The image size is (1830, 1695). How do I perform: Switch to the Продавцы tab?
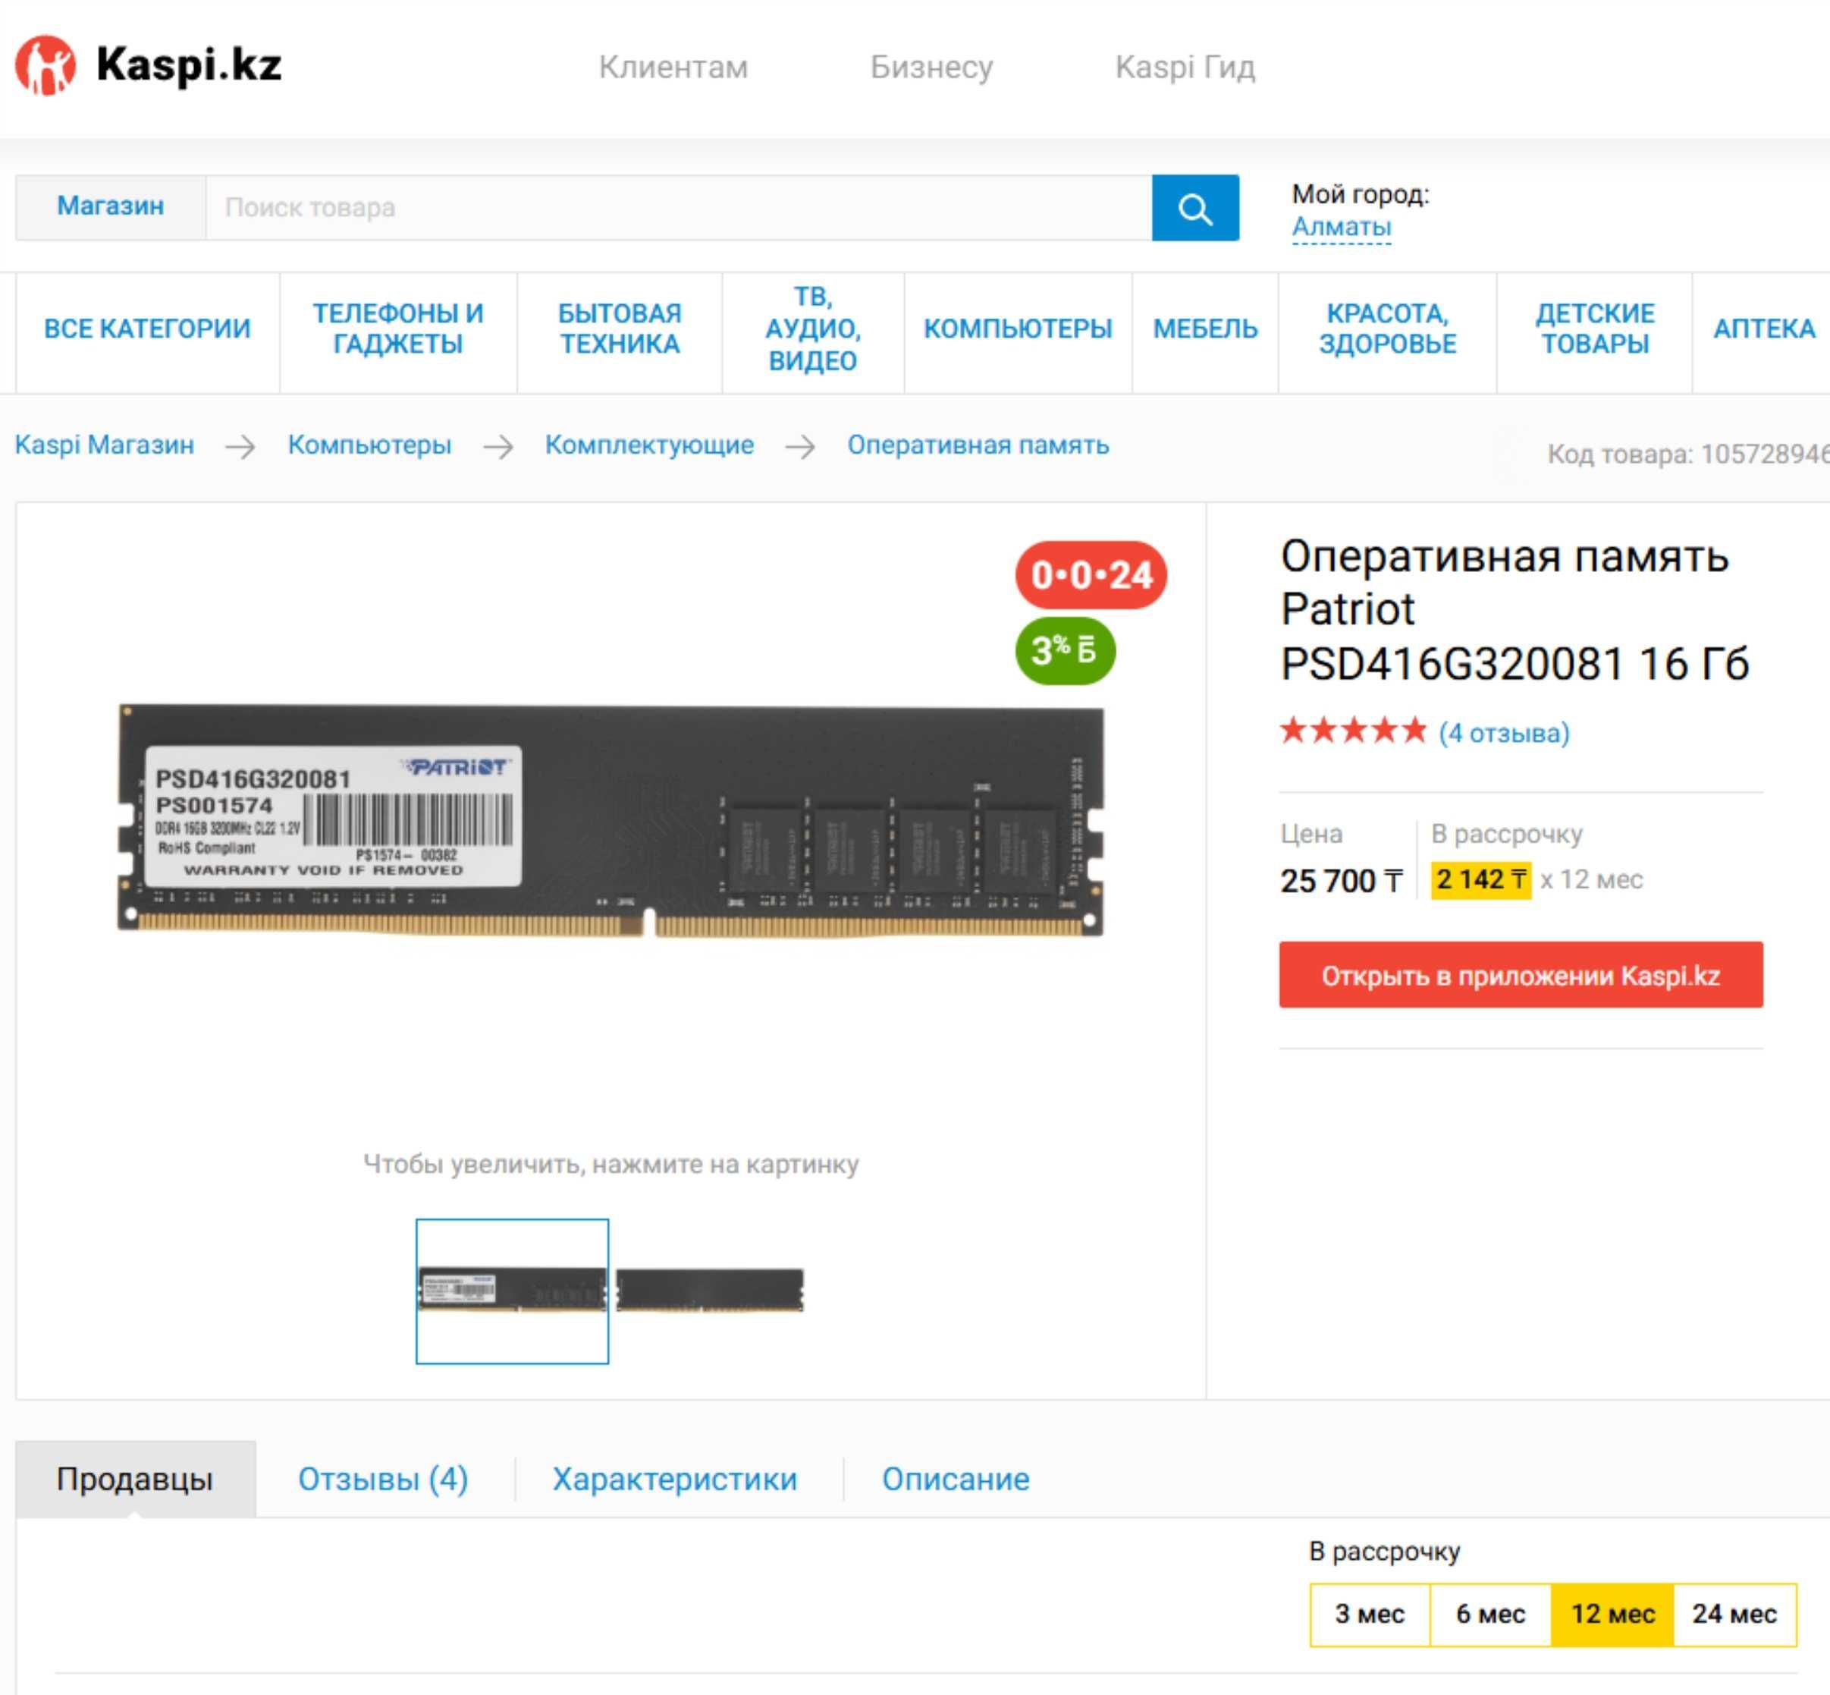point(135,1479)
